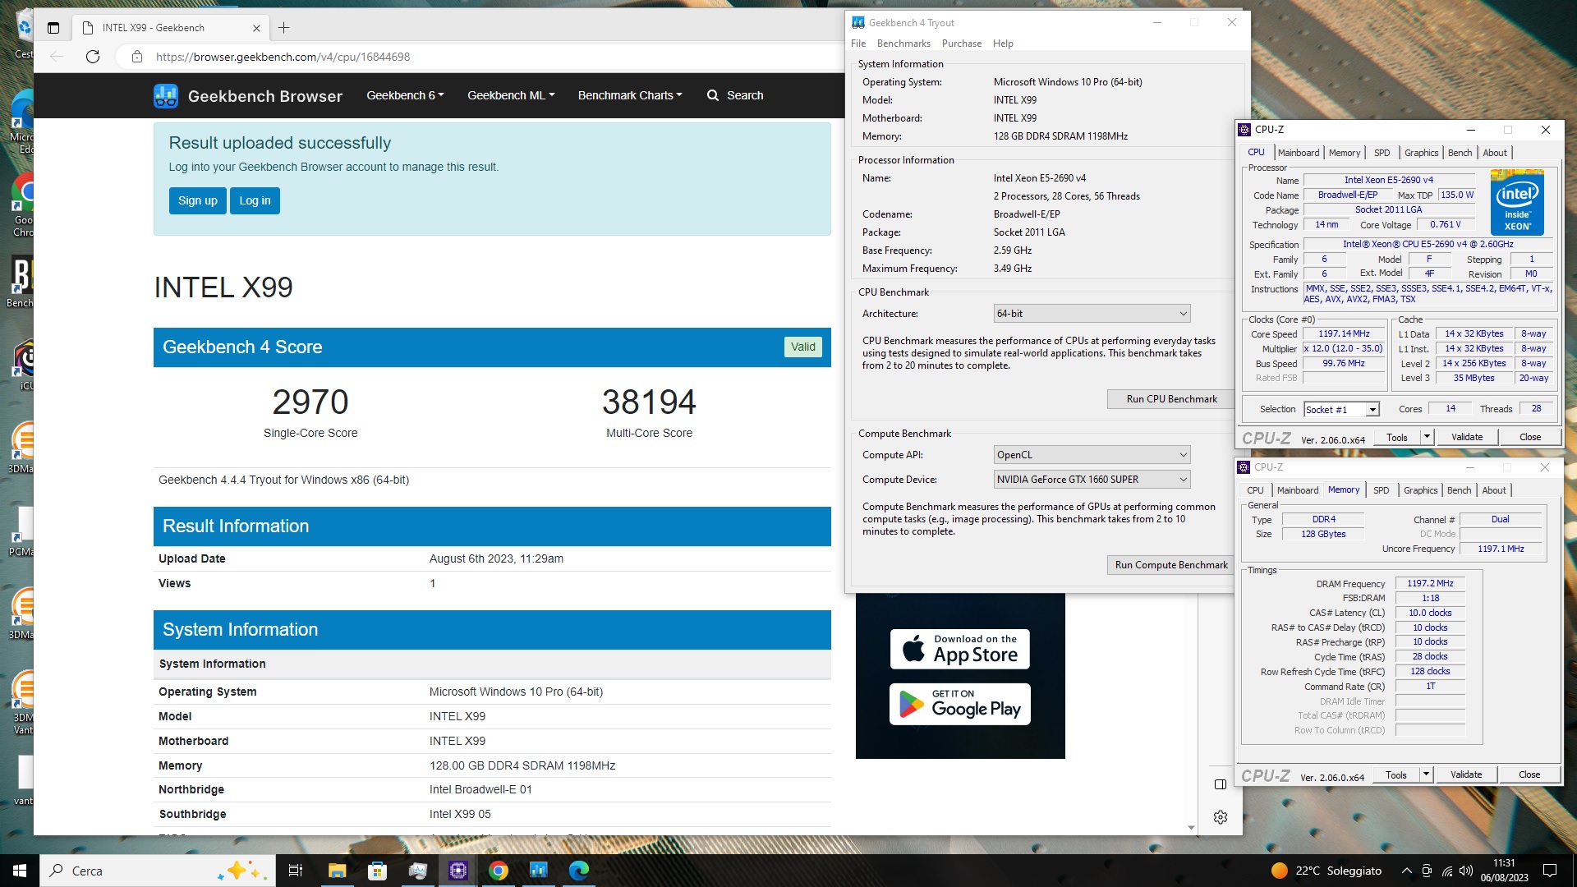The height and width of the screenshot is (887, 1577).
Task: Switch to the CPU-Z taskbar icon
Action: pos(457,871)
